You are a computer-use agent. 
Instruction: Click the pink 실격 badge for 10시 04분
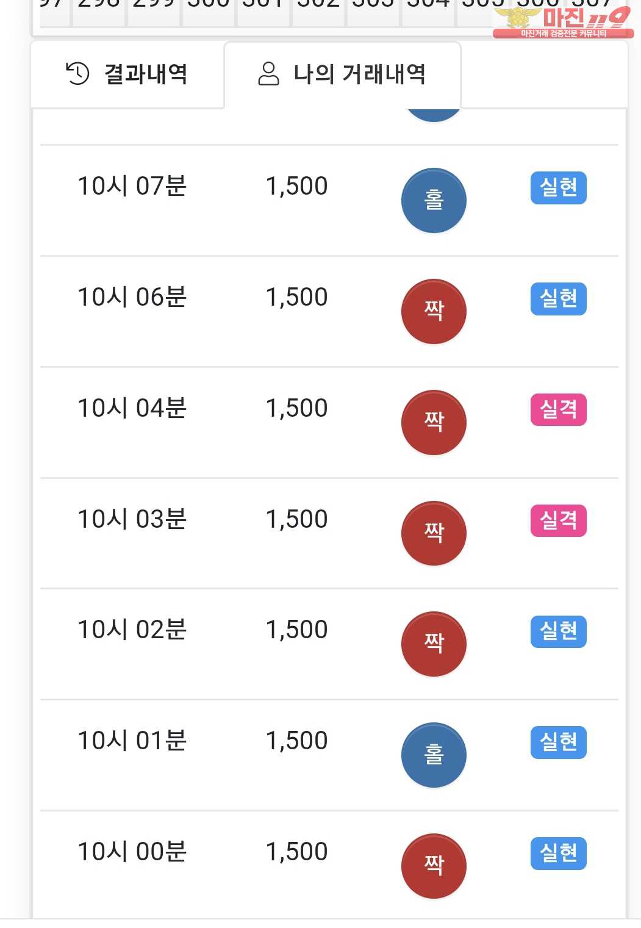558,409
